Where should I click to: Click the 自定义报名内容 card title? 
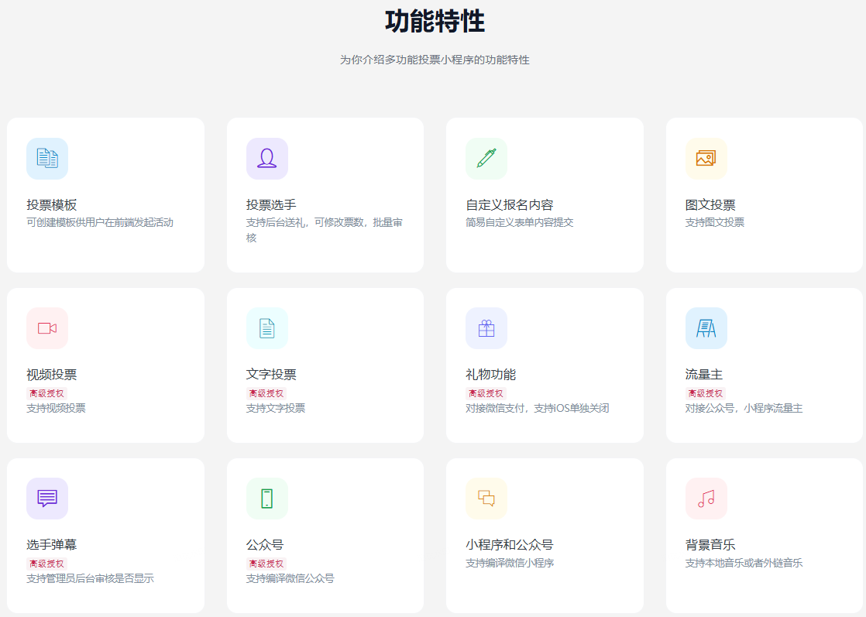(x=510, y=204)
